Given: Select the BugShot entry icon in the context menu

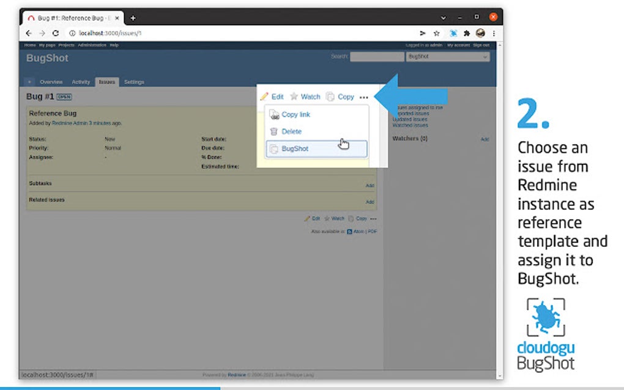Looking at the screenshot, I should (273, 149).
